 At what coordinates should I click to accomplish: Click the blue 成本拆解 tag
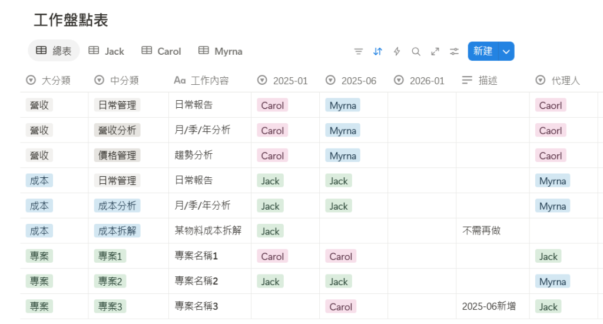[117, 231]
